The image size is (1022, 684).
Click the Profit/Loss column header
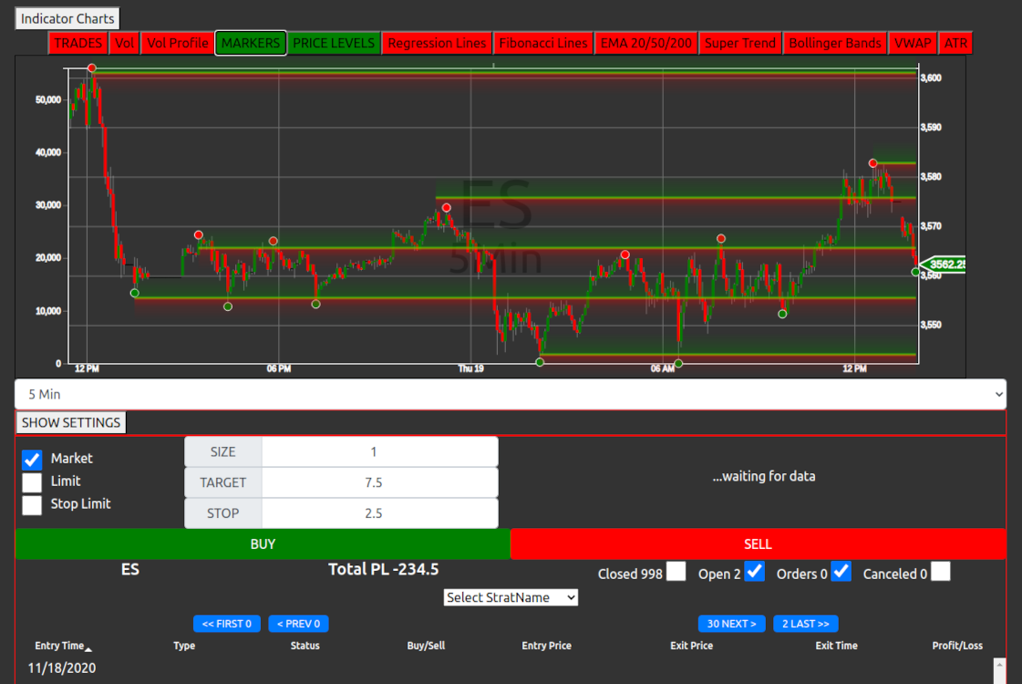tap(957, 646)
